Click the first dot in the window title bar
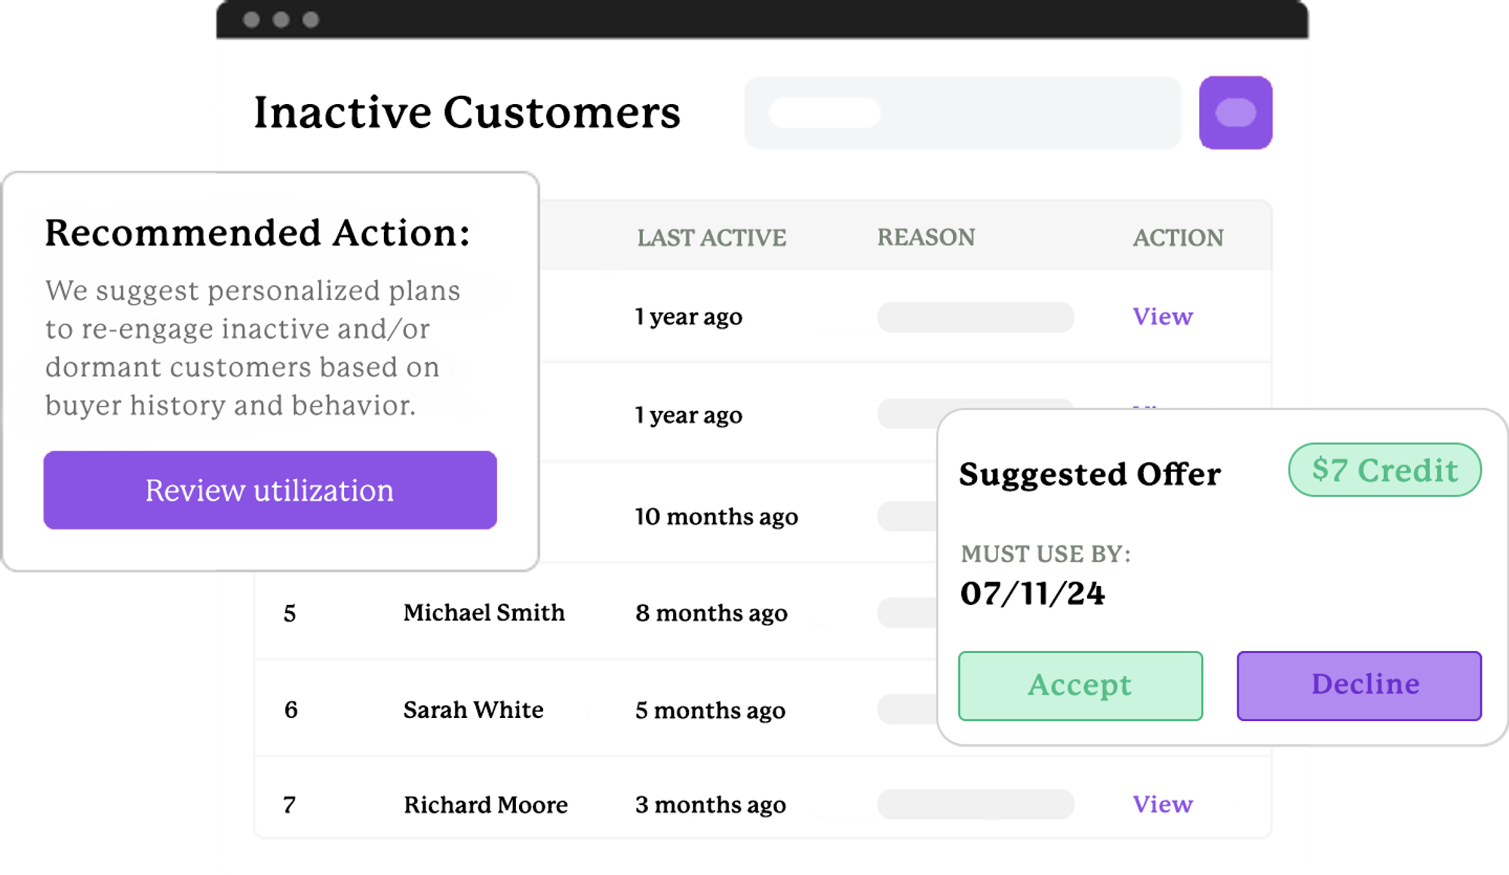Image resolution: width=1509 pixels, height=875 pixels. click(252, 20)
